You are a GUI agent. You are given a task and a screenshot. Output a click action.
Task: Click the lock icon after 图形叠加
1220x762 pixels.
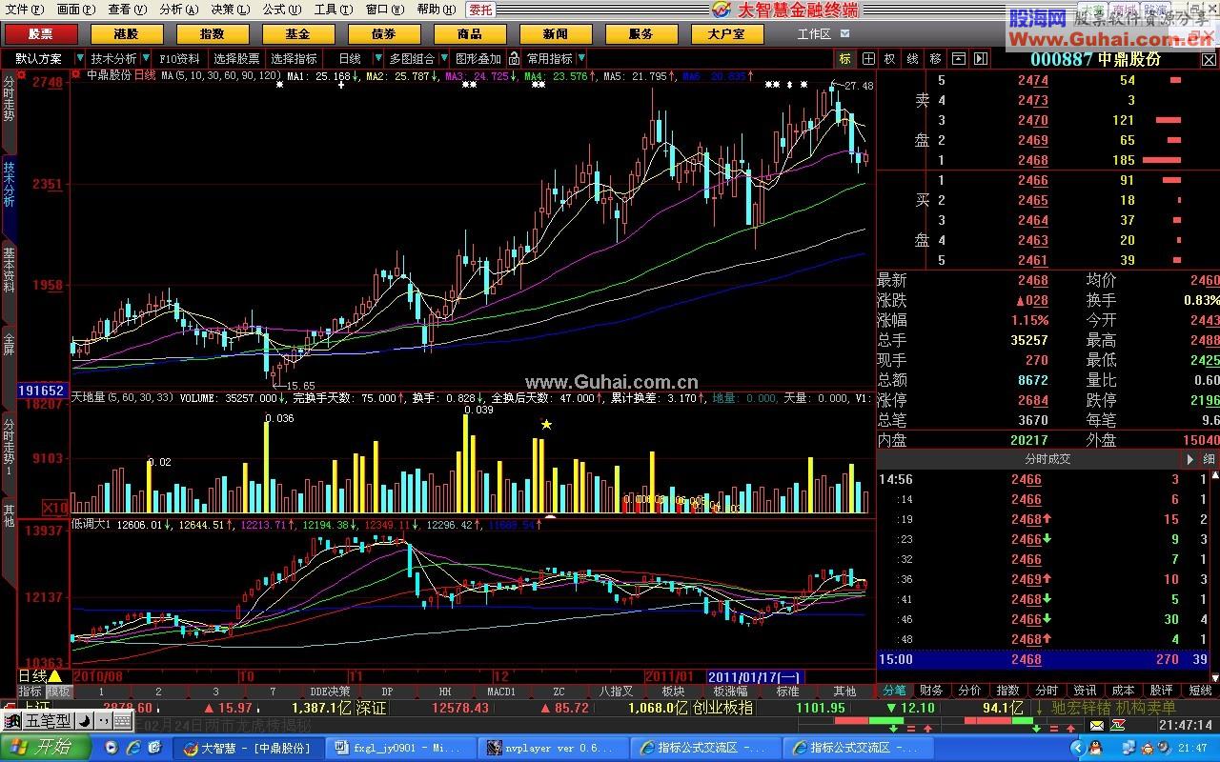[514, 58]
